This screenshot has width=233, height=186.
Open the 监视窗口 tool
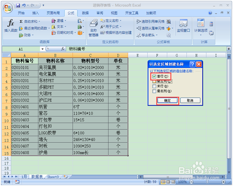click(x=183, y=26)
